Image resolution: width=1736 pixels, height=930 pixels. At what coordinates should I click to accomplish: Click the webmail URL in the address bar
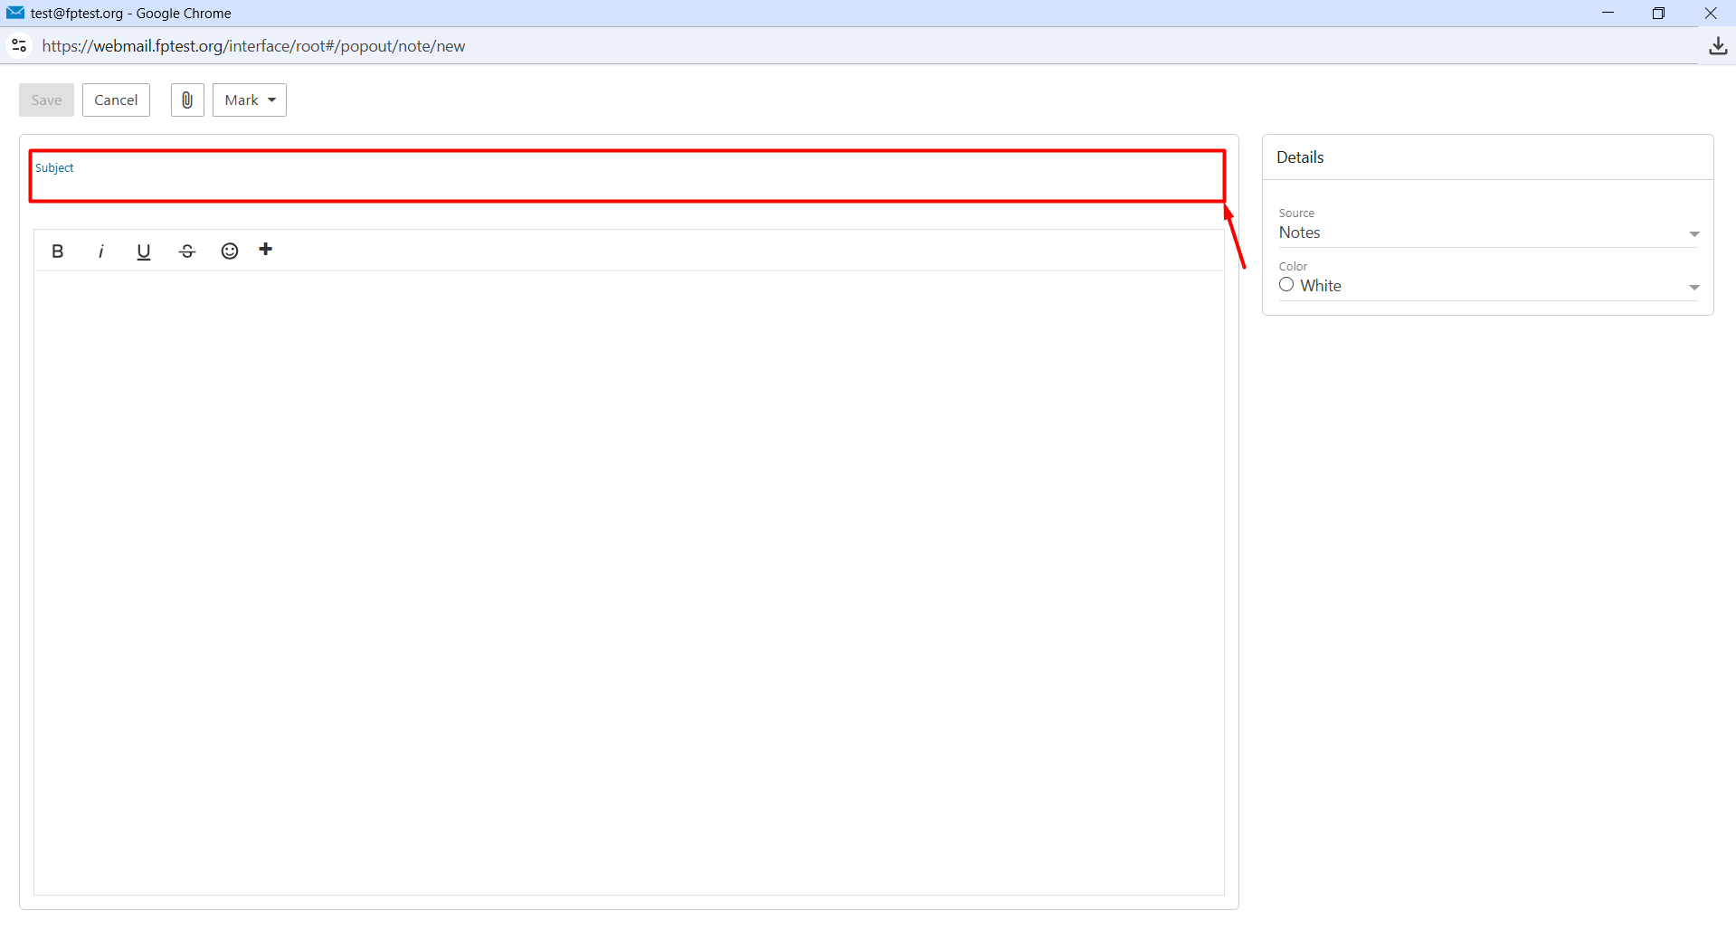pos(253,46)
